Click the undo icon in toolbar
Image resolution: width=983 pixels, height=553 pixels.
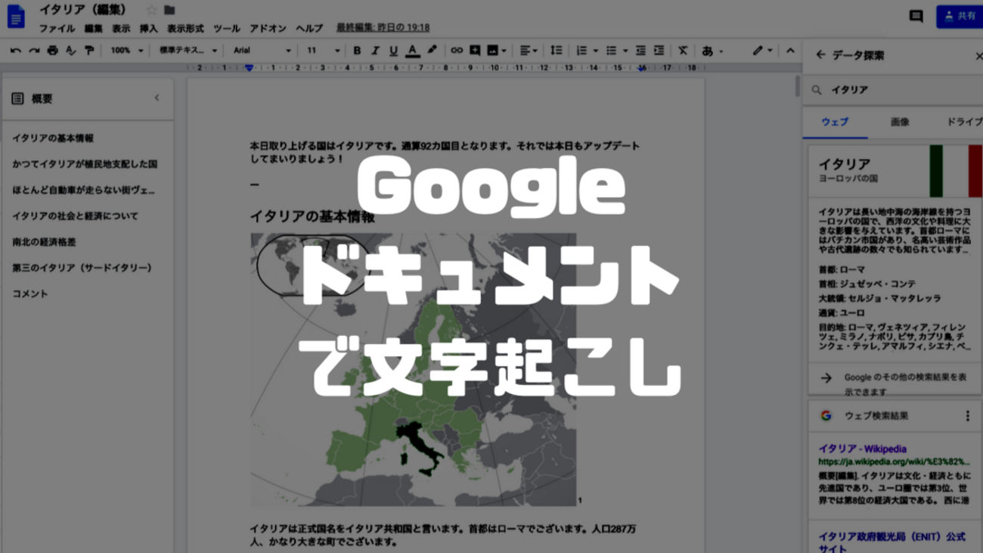(15, 51)
